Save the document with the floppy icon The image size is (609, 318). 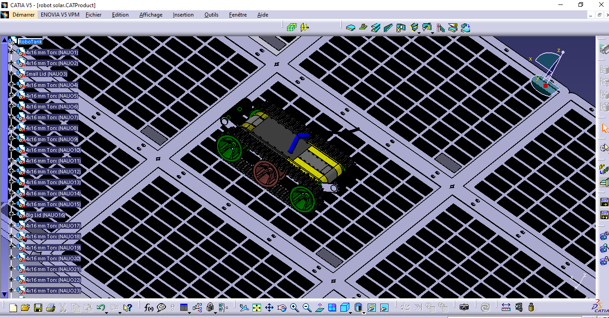click(x=38, y=308)
